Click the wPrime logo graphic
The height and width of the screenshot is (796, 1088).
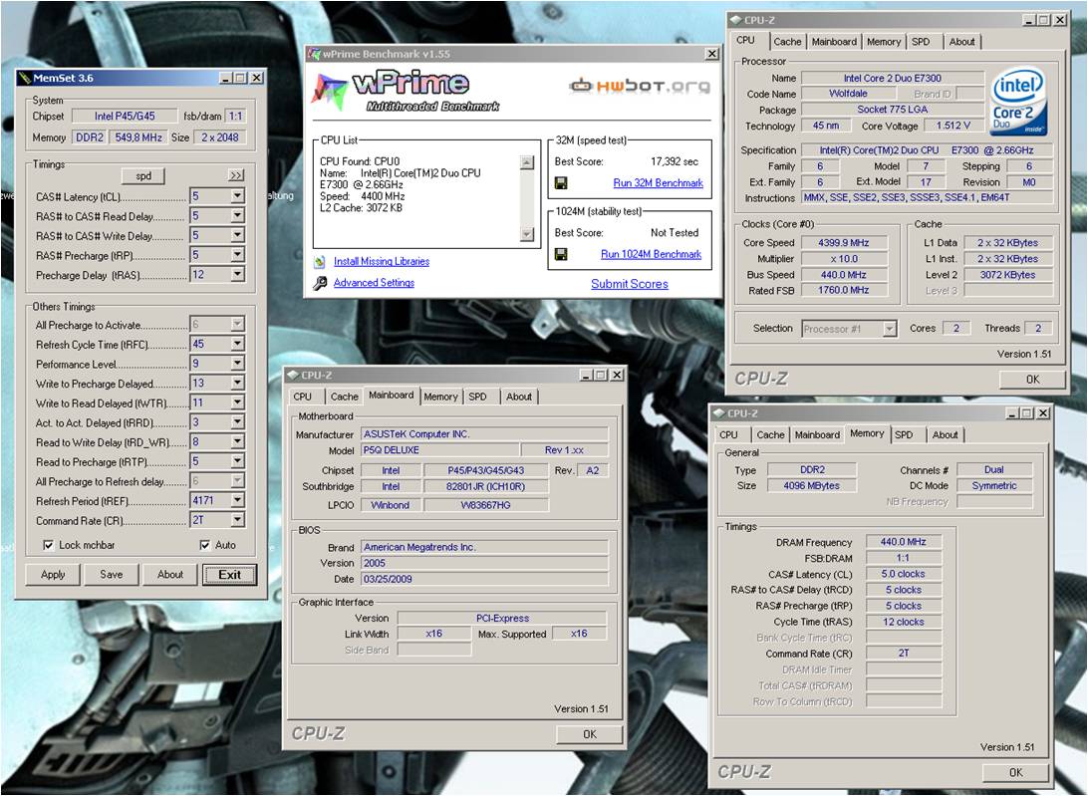click(405, 92)
